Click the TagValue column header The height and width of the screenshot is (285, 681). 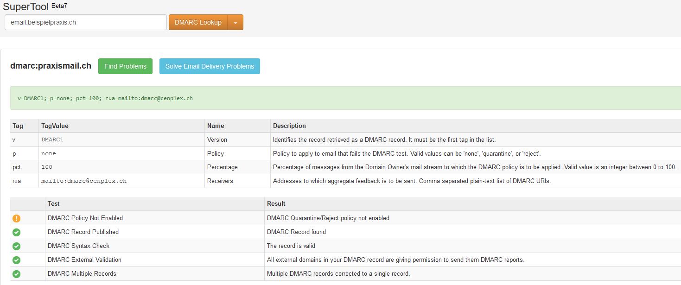tap(55, 126)
